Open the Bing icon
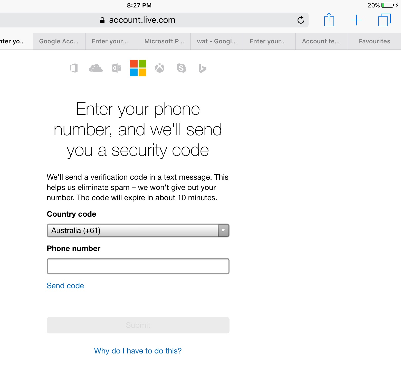This screenshot has width=401, height=365. pyautogui.click(x=202, y=68)
